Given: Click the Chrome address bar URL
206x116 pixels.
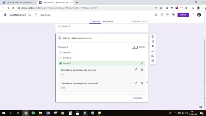Looking at the screenshot, I should pos(59,8).
